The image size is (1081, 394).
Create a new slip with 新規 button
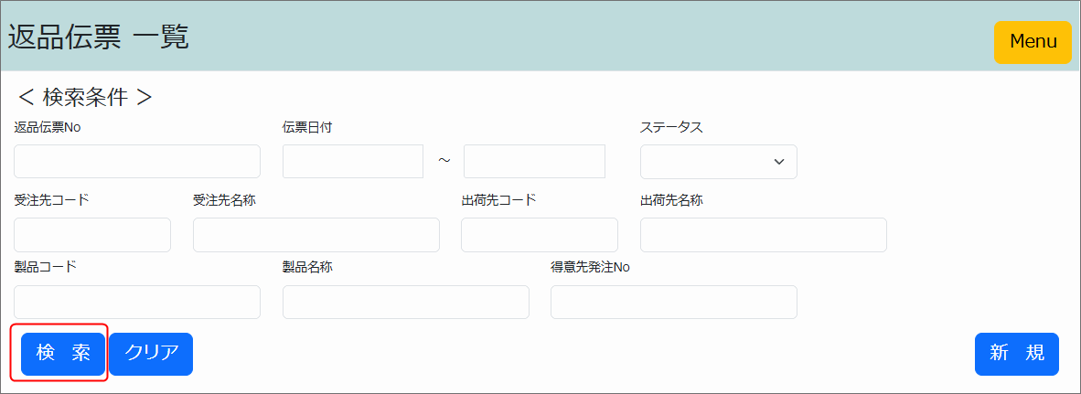click(1016, 354)
